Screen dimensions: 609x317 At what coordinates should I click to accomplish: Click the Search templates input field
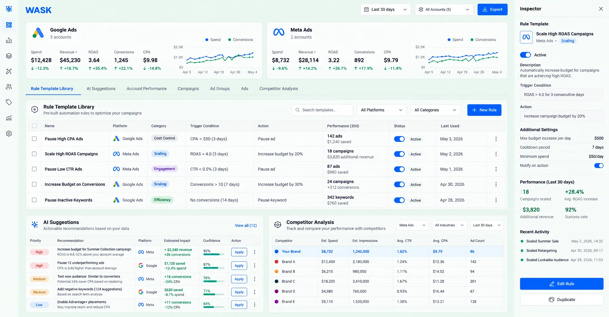click(322, 110)
